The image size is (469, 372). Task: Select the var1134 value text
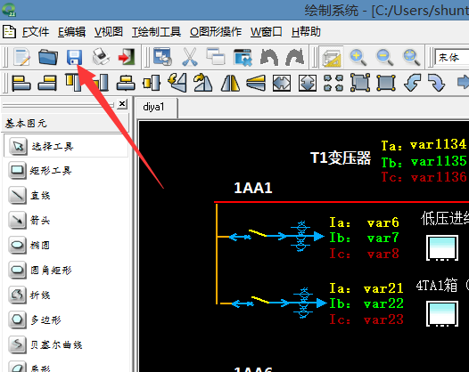438,144
